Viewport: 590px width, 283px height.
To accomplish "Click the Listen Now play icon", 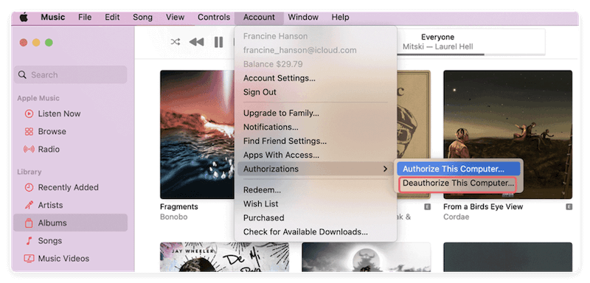I will click(29, 113).
